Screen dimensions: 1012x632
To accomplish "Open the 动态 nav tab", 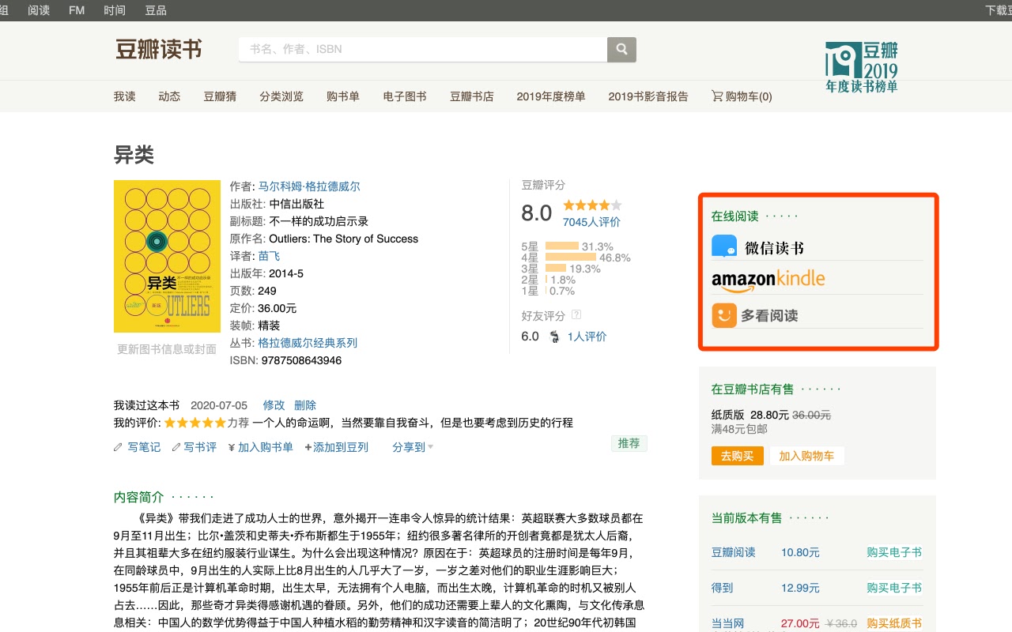I will coord(169,96).
